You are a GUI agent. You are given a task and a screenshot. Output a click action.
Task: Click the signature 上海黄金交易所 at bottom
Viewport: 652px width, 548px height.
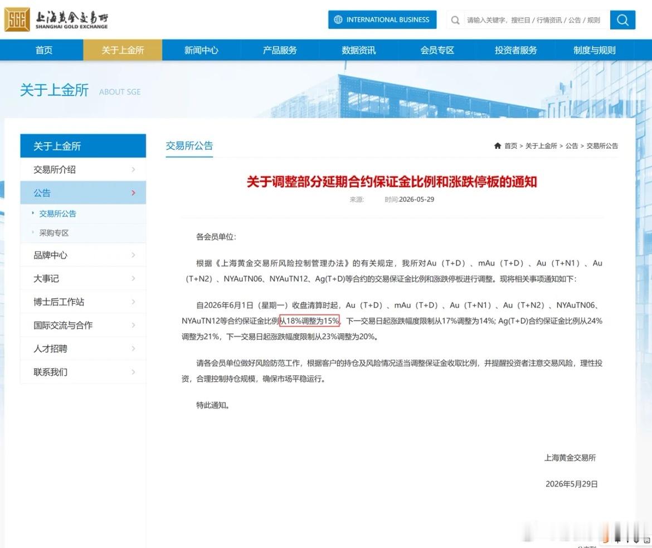[570, 458]
